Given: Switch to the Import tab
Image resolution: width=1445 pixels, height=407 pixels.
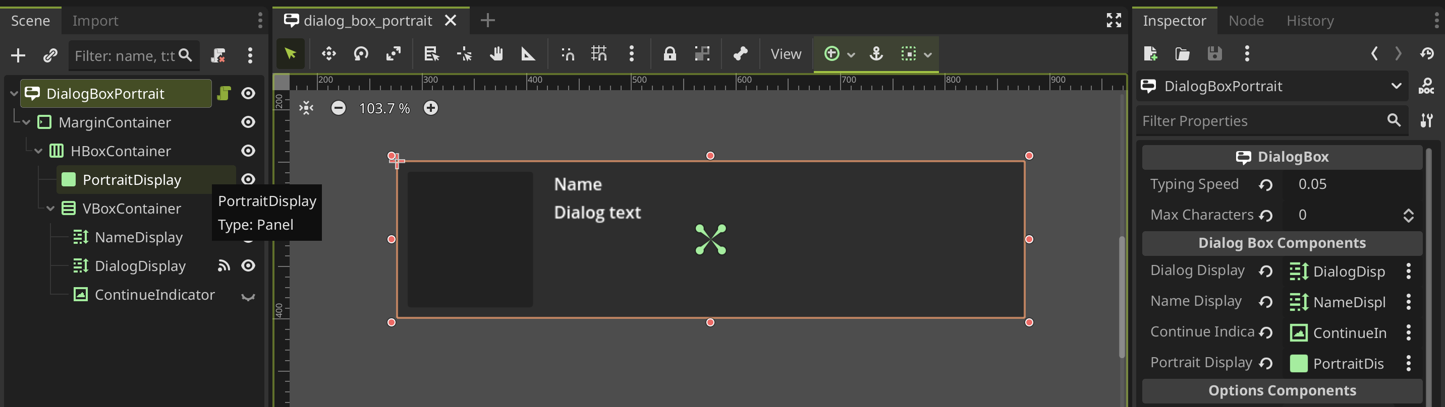Looking at the screenshot, I should (95, 21).
